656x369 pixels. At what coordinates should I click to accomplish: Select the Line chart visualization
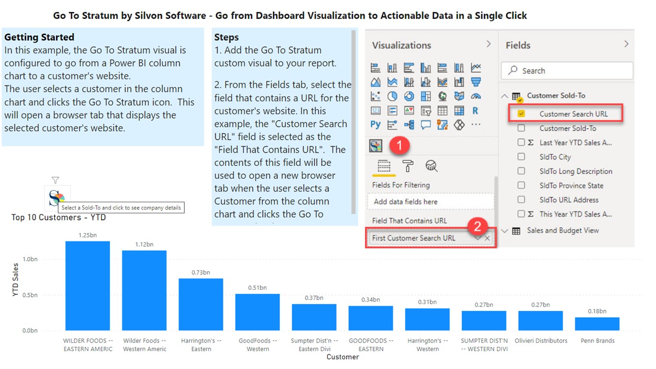[x=475, y=68]
